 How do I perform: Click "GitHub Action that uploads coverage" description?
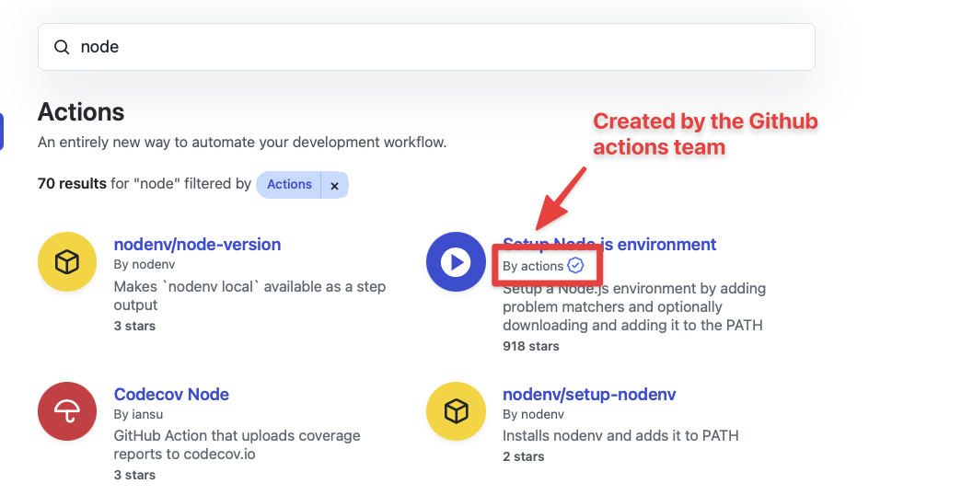237,444
